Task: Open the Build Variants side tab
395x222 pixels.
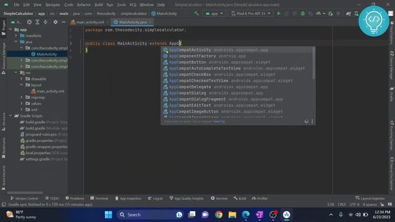Action: 4,178
